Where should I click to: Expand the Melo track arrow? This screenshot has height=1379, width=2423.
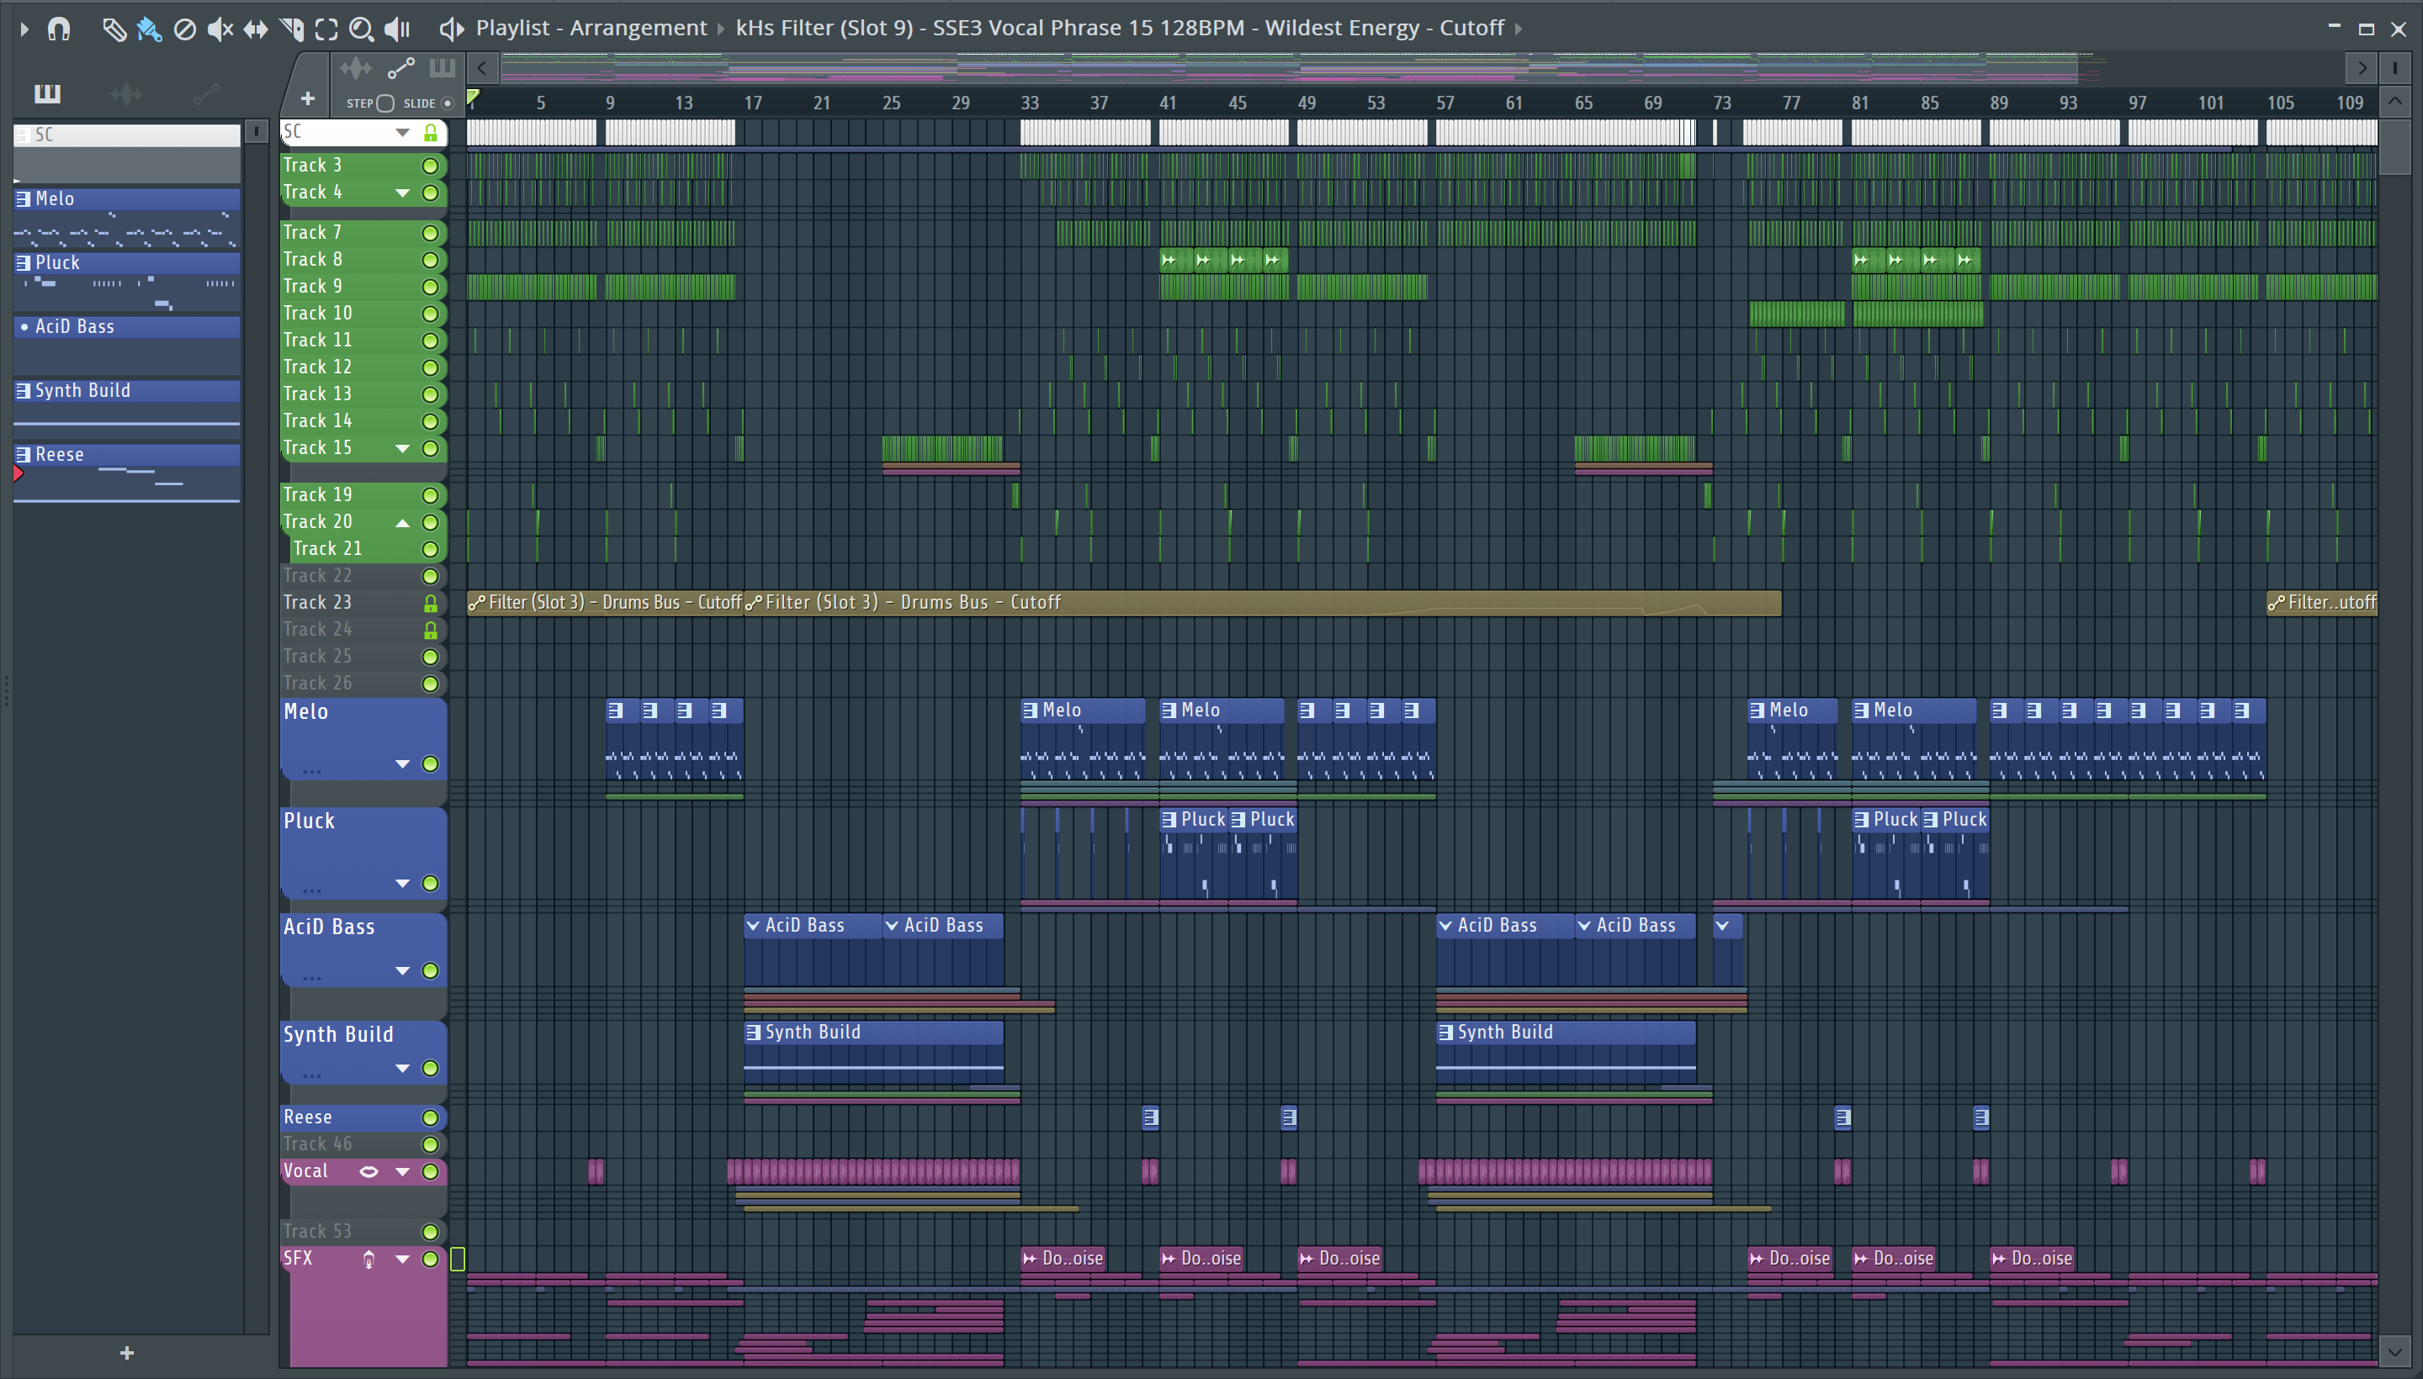tap(403, 764)
